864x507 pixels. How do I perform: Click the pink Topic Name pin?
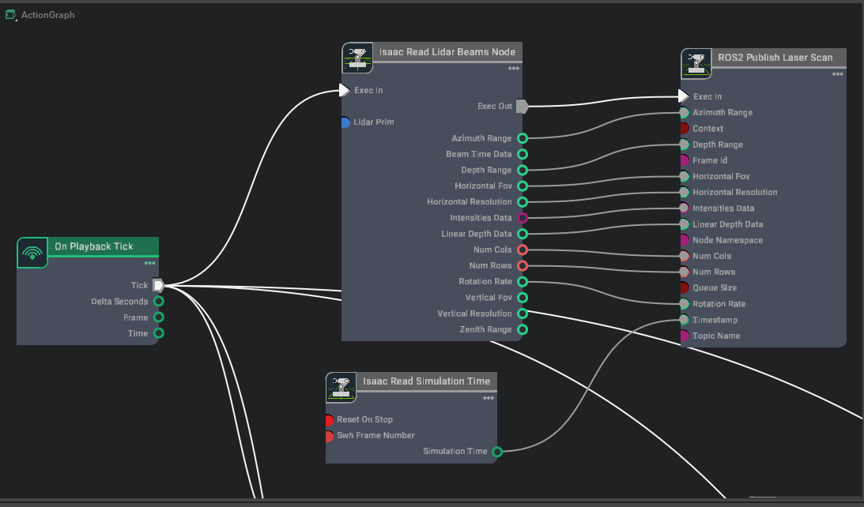tap(685, 336)
